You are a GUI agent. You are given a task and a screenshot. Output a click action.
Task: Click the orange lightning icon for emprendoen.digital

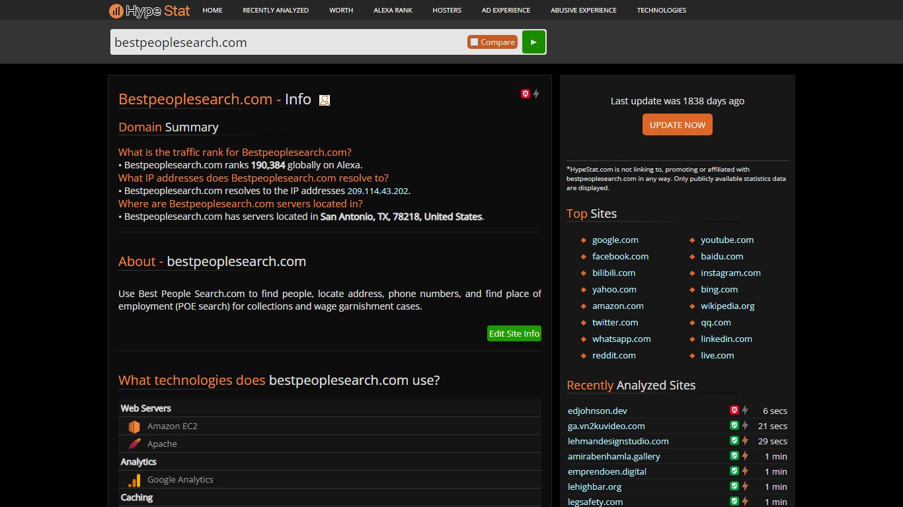click(x=745, y=471)
